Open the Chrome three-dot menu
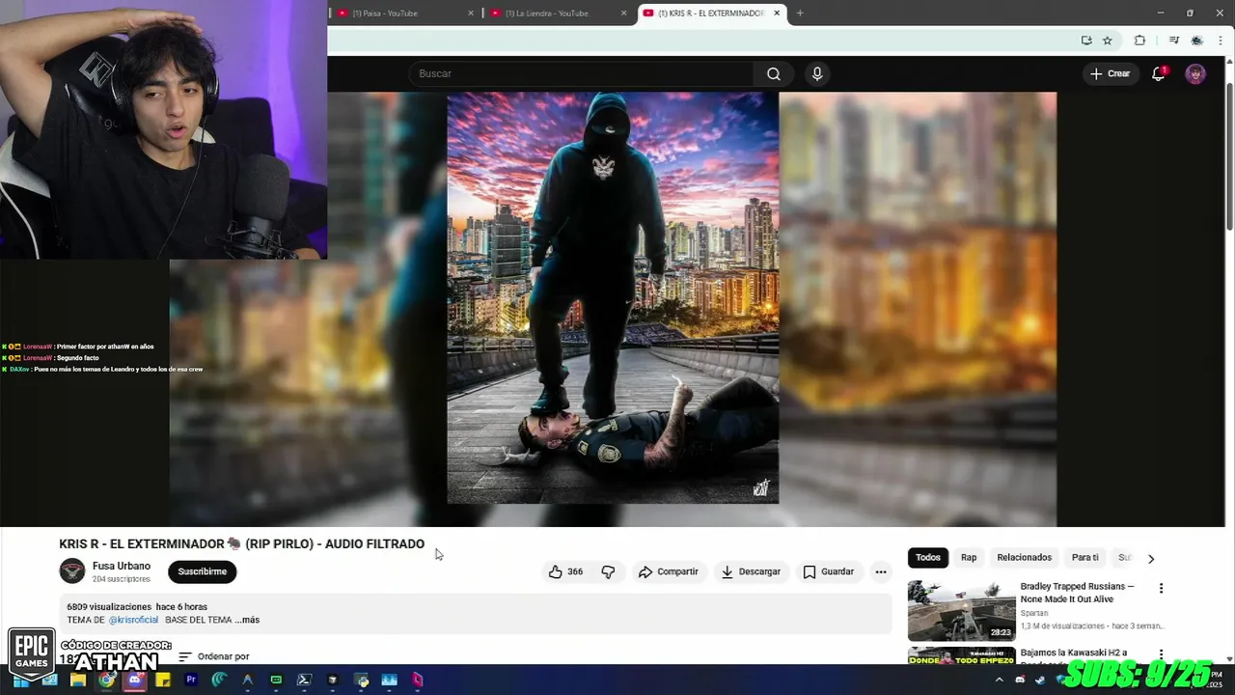The width and height of the screenshot is (1235, 695). pos(1220,41)
